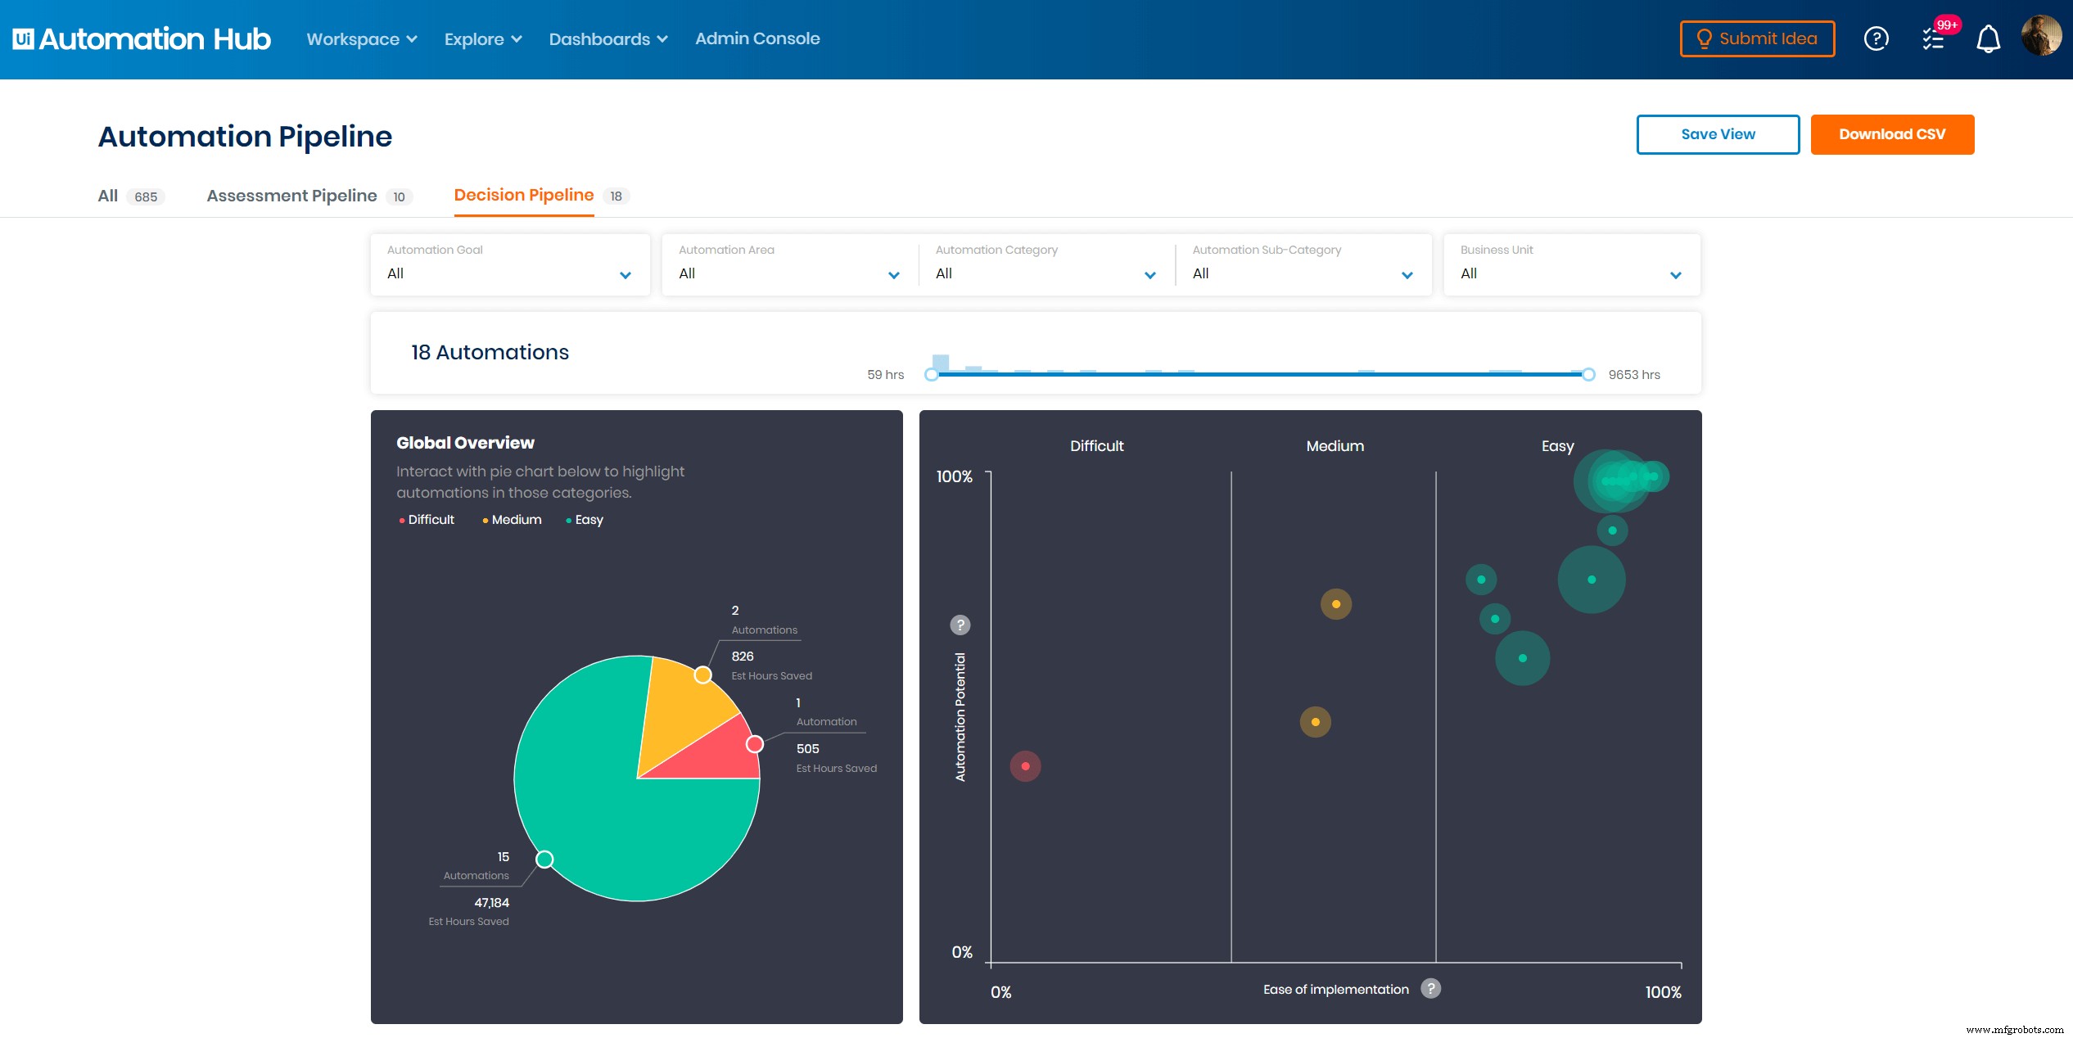
Task: Click the left handle of the hours slider
Action: [x=932, y=374]
